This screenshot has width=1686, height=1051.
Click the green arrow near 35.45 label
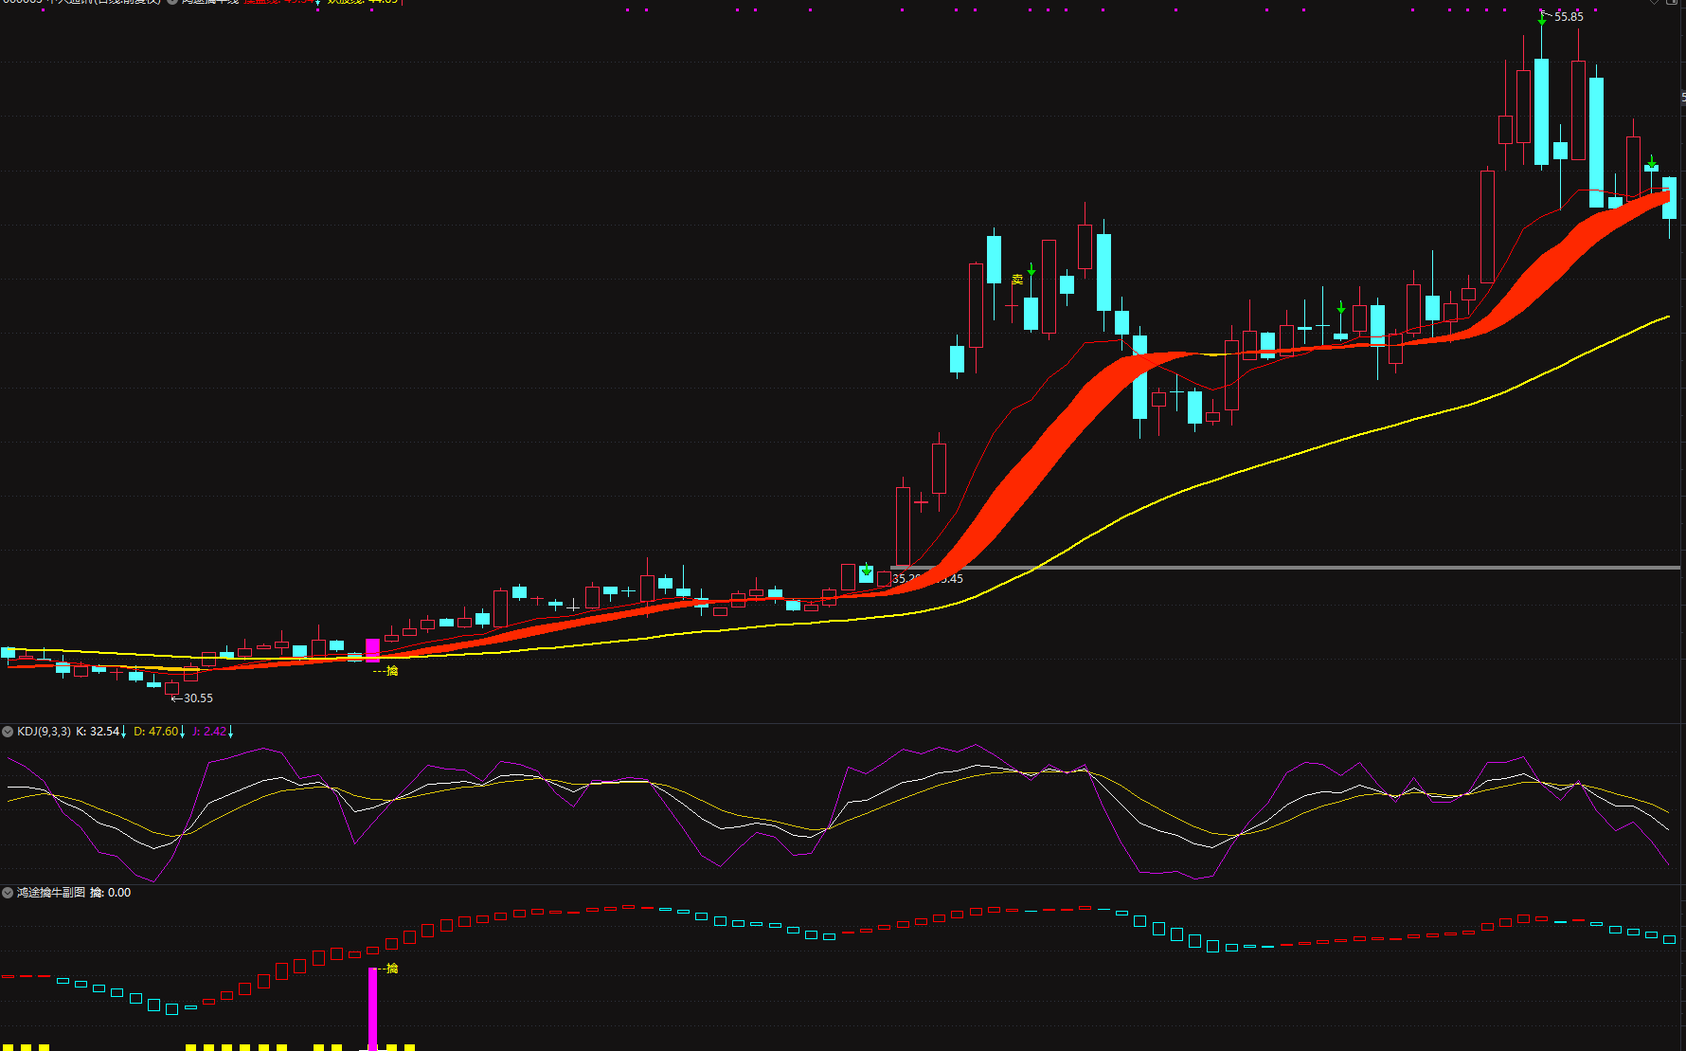pos(866,571)
